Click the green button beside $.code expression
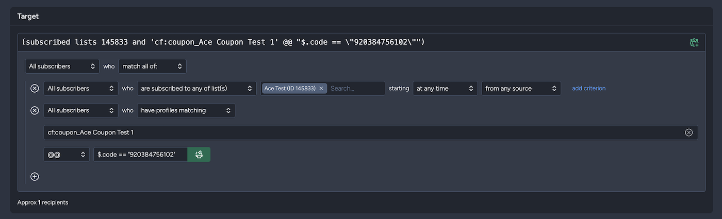The image size is (722, 219). 199,155
